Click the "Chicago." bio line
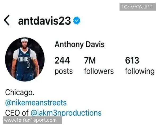159x127 pixels. point(20,92)
